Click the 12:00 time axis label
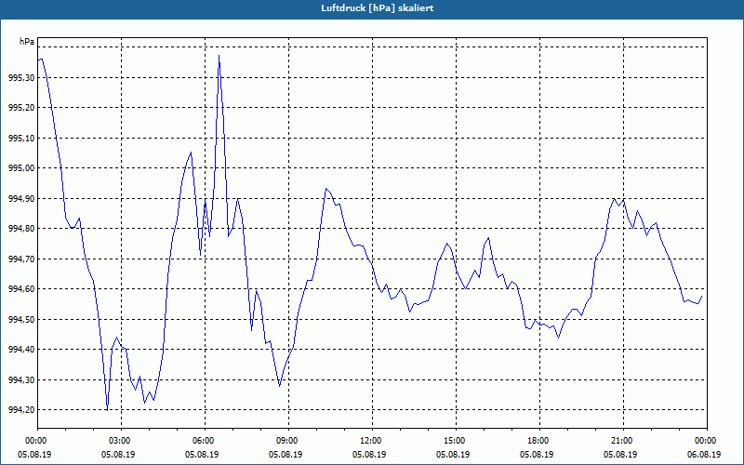Image resolution: width=744 pixels, height=465 pixels. coord(369,441)
